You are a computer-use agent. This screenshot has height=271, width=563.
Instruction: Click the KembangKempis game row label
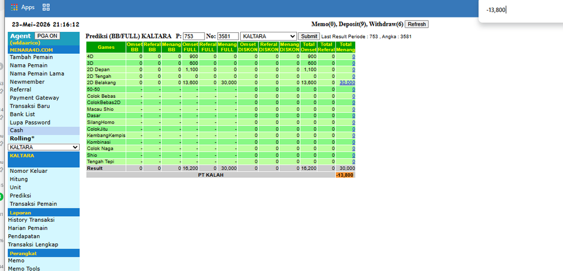click(x=106, y=135)
